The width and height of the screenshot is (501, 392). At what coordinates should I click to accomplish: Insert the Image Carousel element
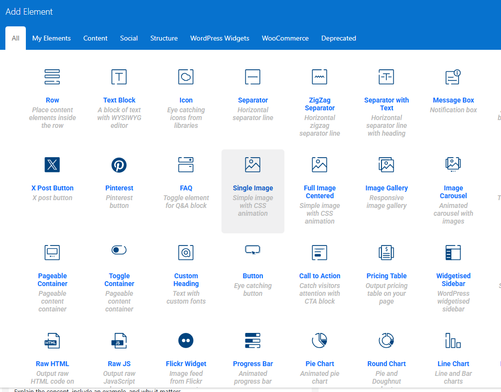coord(453,191)
